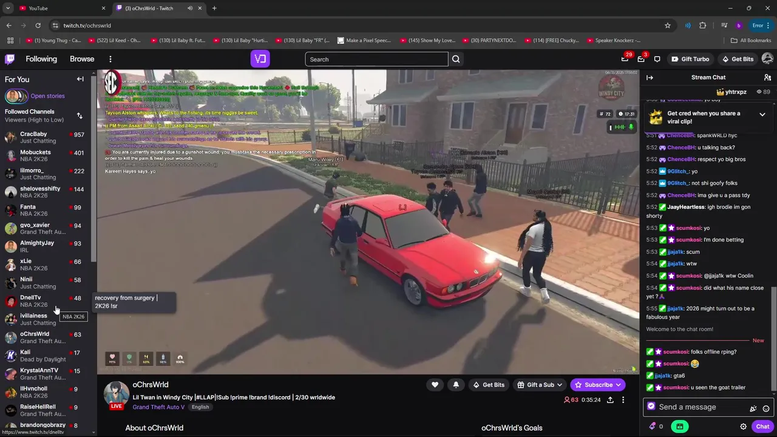Image resolution: width=777 pixels, height=437 pixels.
Task: Open the whispers chat bubble icon
Action: (657, 59)
